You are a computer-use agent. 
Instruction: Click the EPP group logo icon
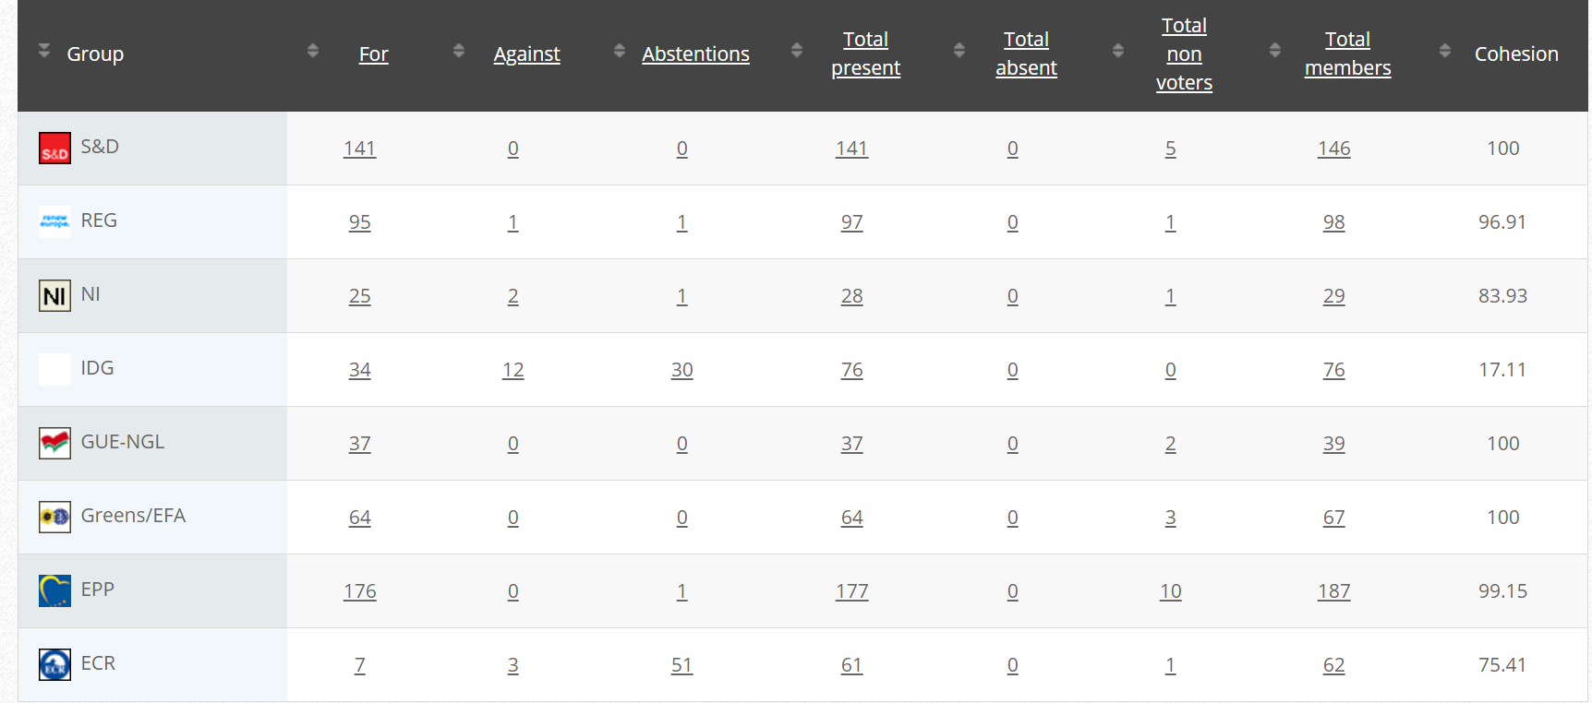(54, 590)
